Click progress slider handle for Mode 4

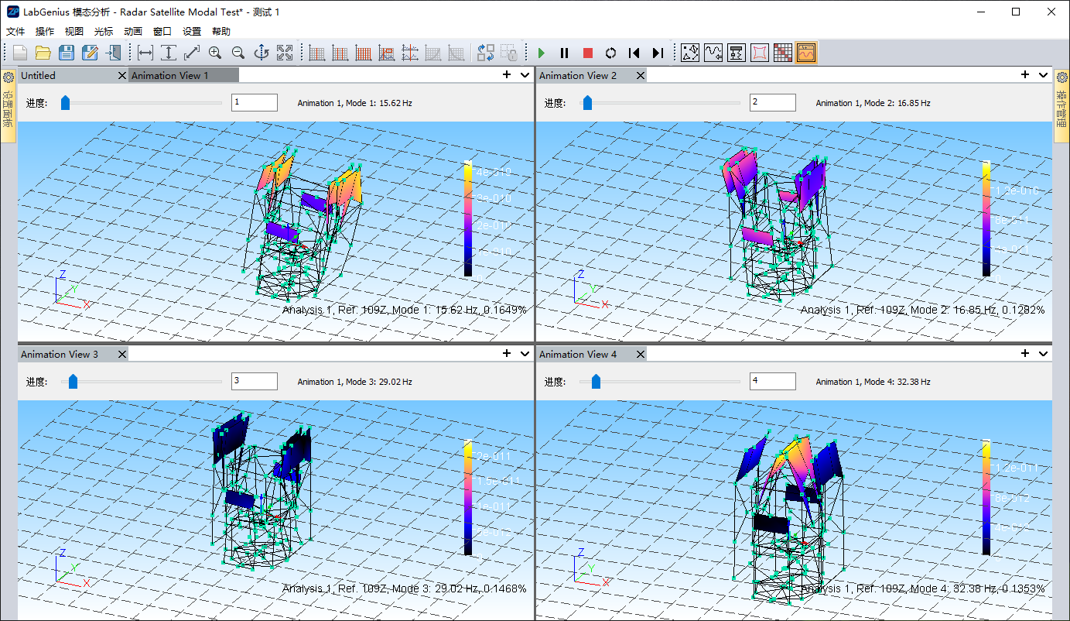596,381
